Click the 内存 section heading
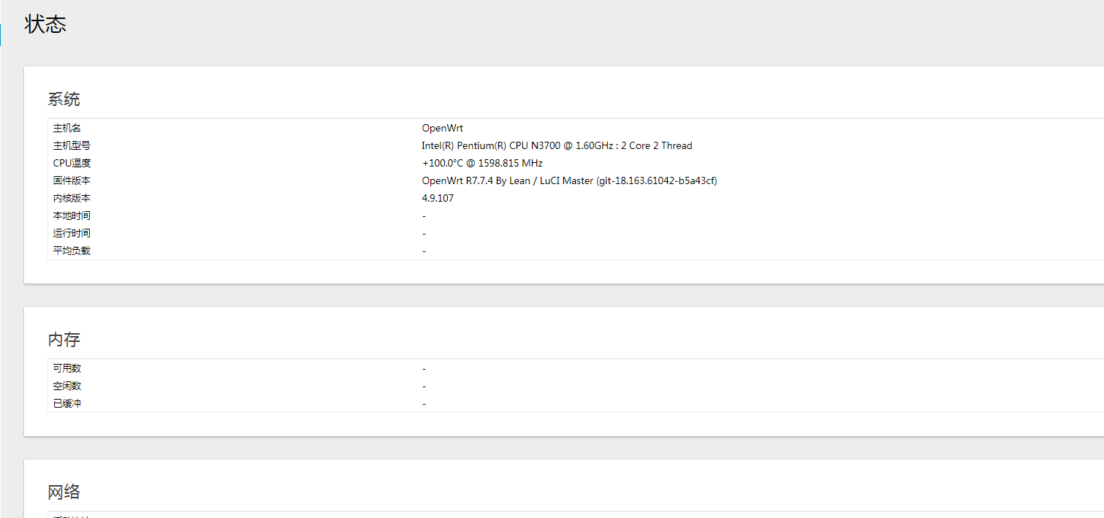The image size is (1104, 518). pos(64,340)
